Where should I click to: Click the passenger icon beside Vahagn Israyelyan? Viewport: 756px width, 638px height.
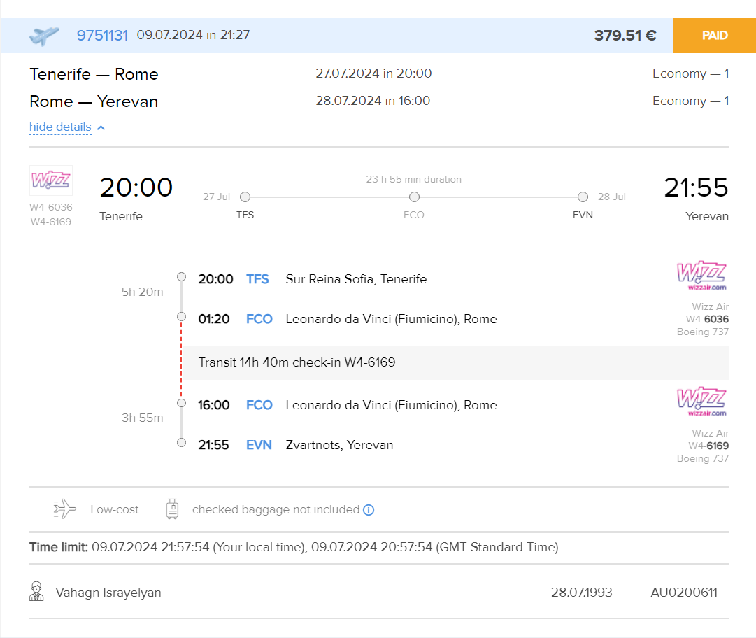36,592
